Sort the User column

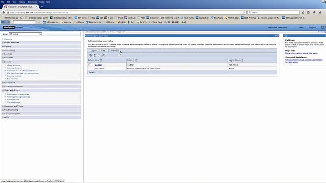[101, 60]
